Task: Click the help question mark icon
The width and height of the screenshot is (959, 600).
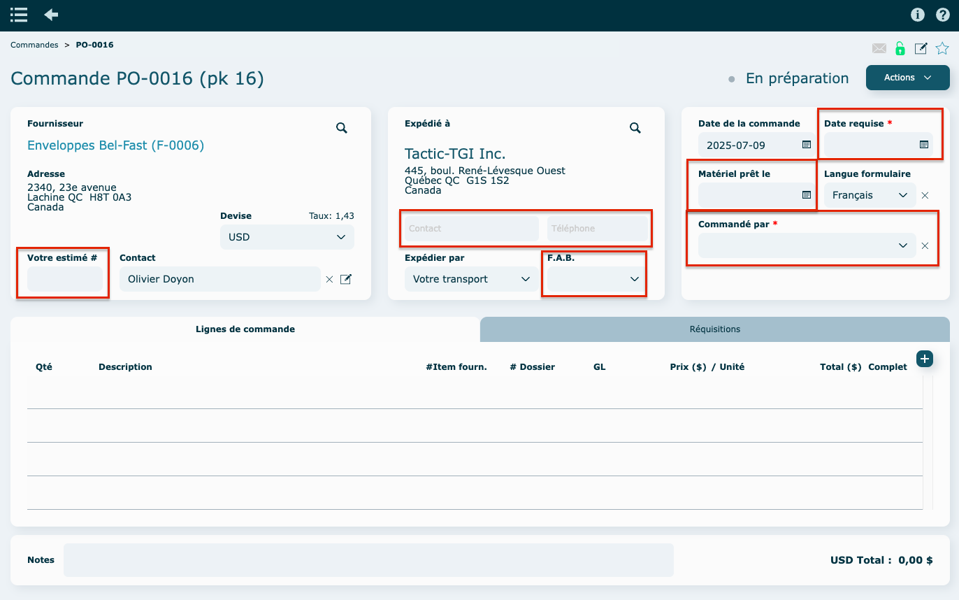Action: point(943,15)
